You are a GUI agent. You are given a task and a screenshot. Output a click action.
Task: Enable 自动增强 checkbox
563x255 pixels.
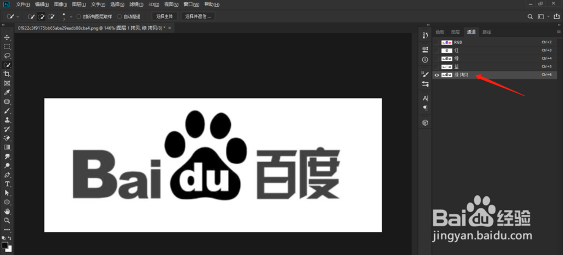coord(119,16)
